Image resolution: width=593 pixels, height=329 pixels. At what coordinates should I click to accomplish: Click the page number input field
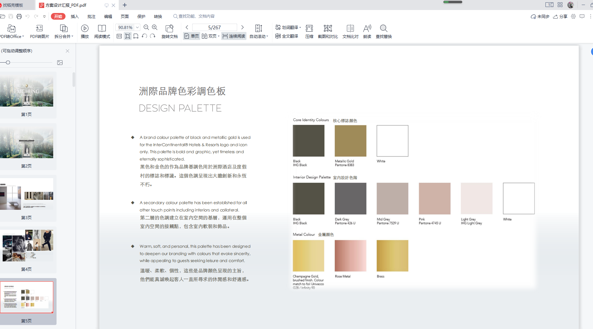coord(215,27)
